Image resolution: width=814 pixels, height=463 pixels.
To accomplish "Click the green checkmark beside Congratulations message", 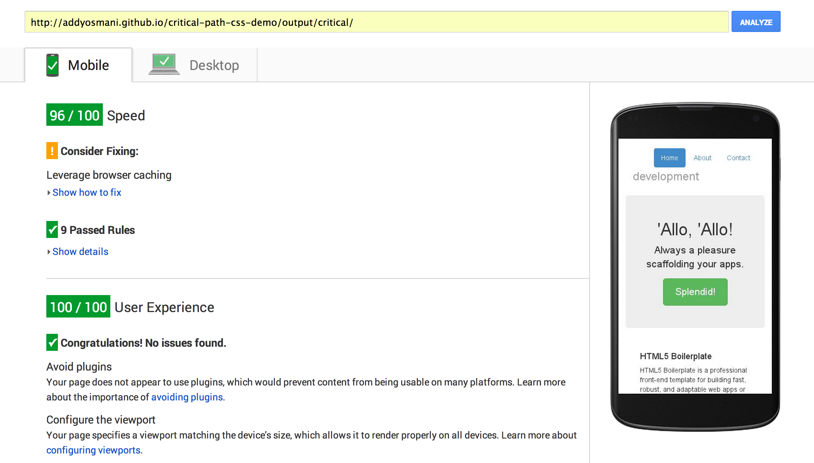I will click(52, 342).
